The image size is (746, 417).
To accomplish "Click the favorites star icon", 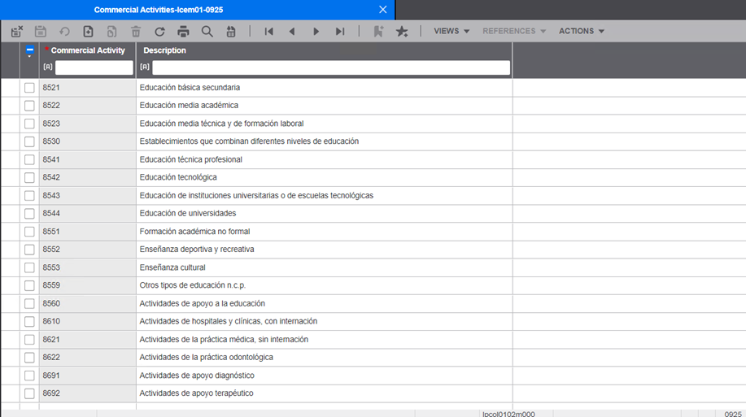I will click(401, 31).
